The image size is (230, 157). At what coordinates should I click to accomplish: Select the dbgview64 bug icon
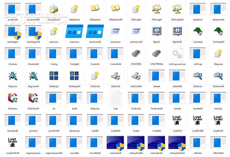(x=33, y=76)
